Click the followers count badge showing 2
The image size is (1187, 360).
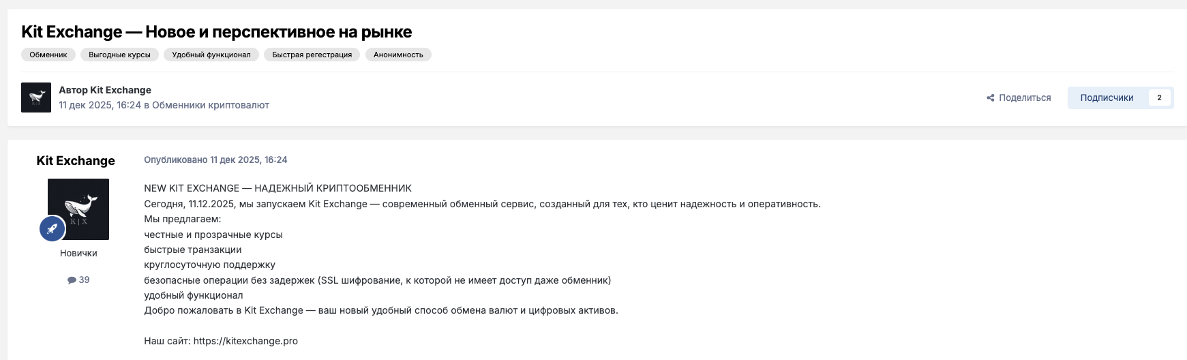pos(1159,98)
